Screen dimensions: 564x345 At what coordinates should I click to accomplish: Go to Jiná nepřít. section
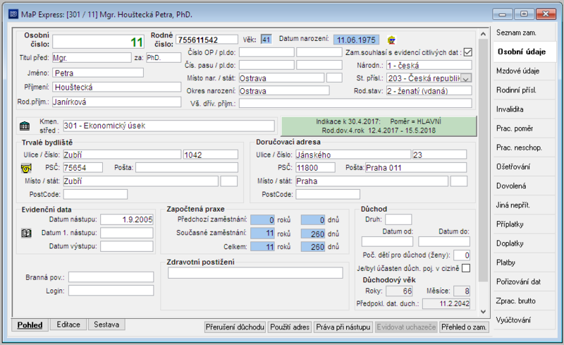tap(524, 205)
